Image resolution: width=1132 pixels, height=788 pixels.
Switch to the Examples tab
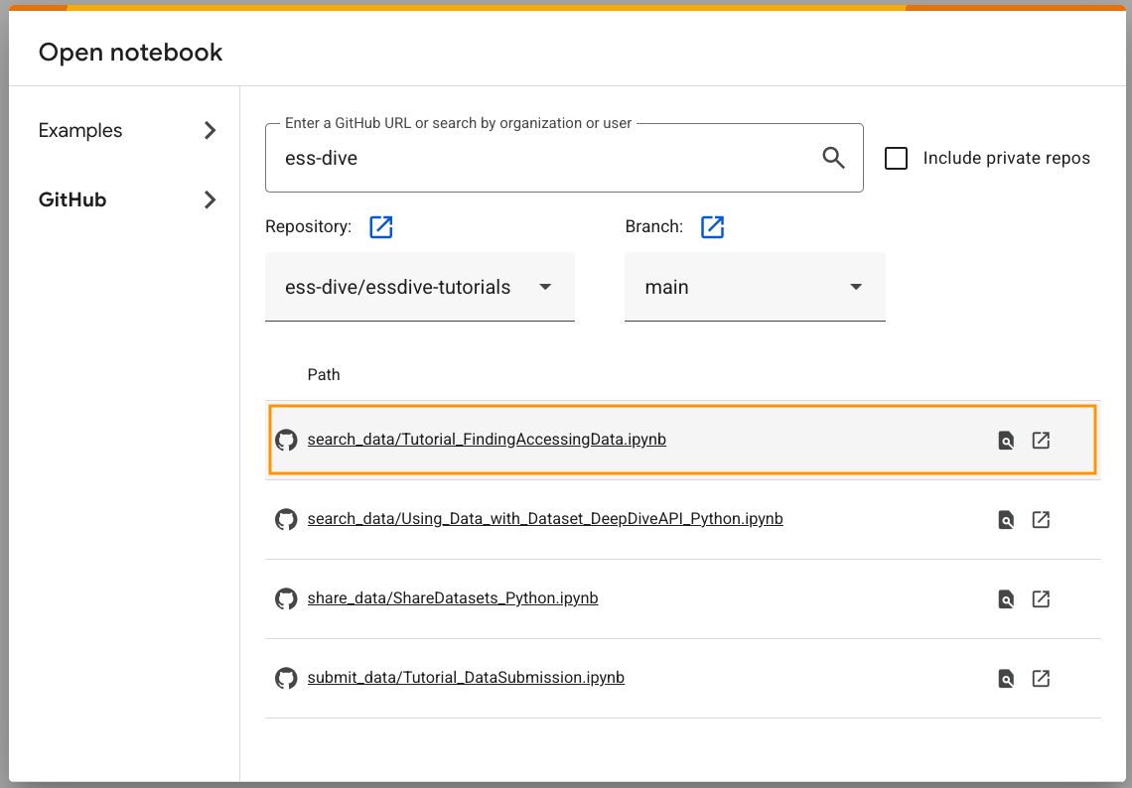[80, 131]
